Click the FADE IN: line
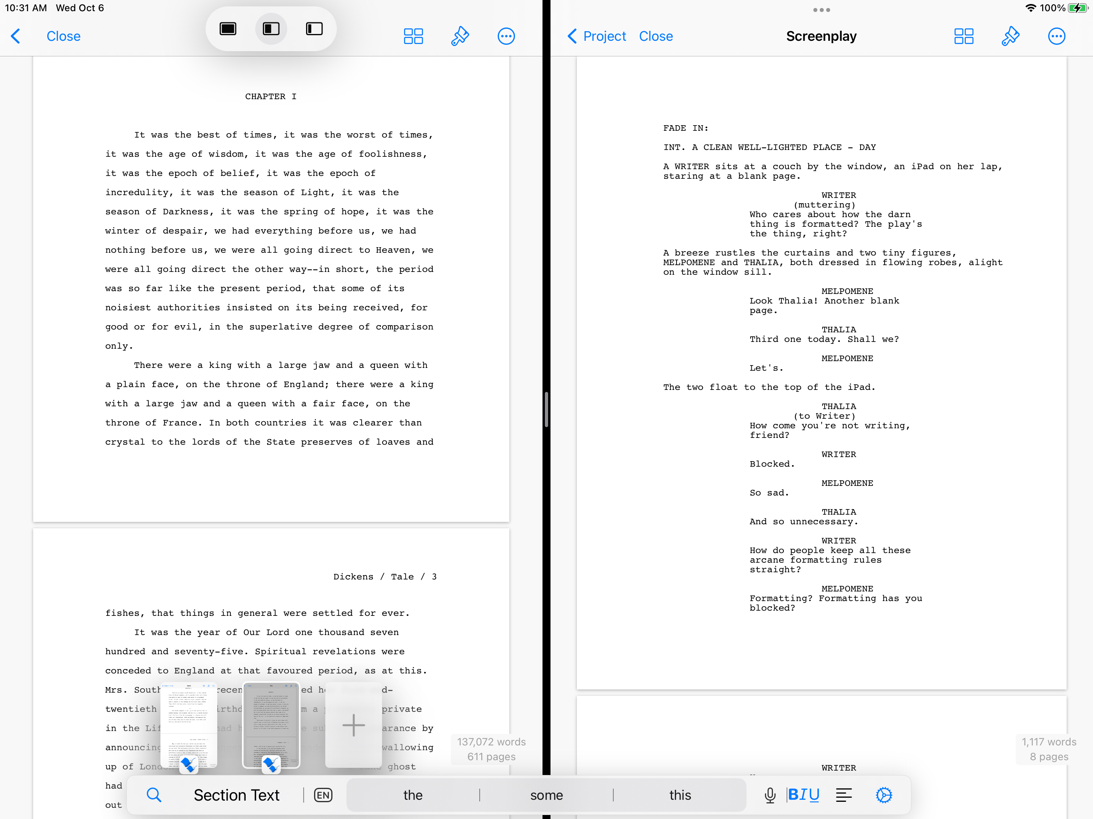The height and width of the screenshot is (819, 1093). coord(685,128)
